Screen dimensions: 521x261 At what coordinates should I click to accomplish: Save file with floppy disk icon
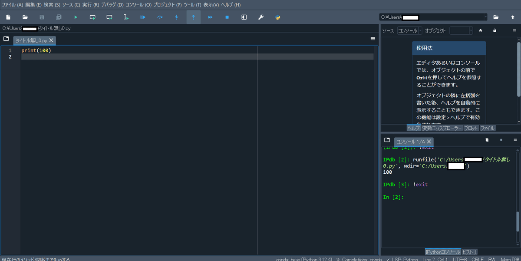[42, 17]
